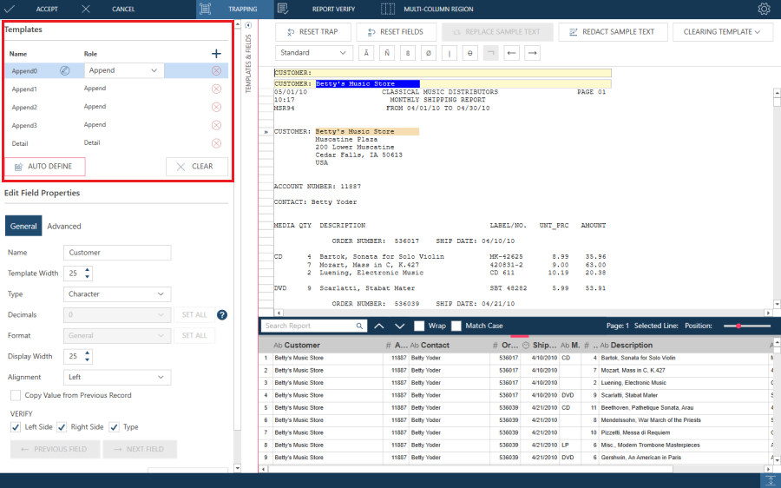Screen dimensions: 781x488
Task: Switch to the Advanced tab
Action: tap(64, 227)
